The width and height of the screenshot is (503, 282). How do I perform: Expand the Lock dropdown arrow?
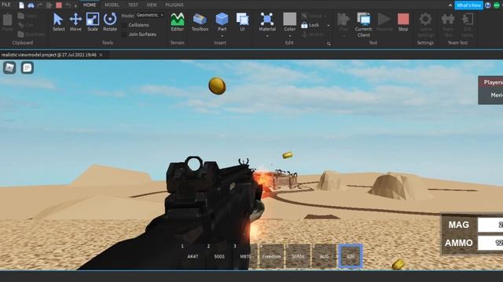(328, 25)
